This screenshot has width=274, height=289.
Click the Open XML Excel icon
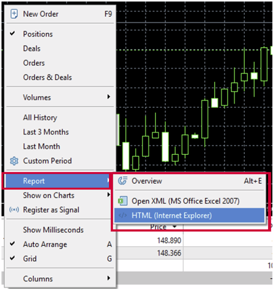pyautogui.click(x=123, y=201)
